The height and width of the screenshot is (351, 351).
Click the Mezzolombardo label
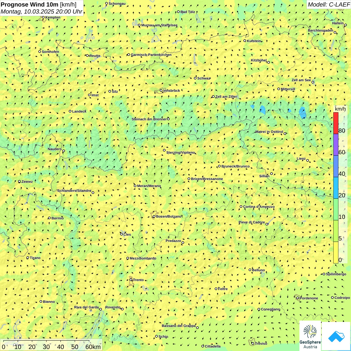tap(143, 258)
